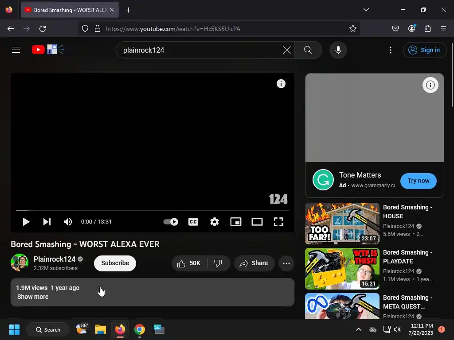Close the Bored Smashing tab
Screen dimensions: 454x340
pos(112,10)
